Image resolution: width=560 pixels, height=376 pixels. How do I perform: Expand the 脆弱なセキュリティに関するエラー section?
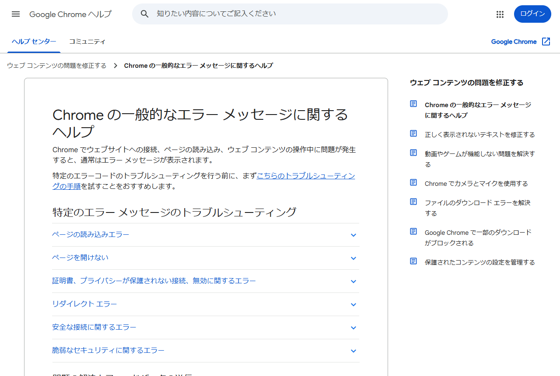[206, 351]
